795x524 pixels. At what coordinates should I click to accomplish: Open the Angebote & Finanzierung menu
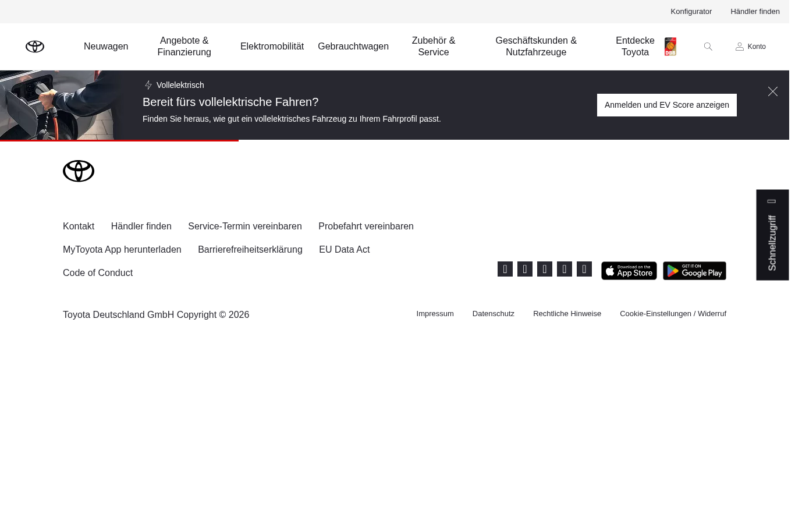pyautogui.click(x=184, y=47)
